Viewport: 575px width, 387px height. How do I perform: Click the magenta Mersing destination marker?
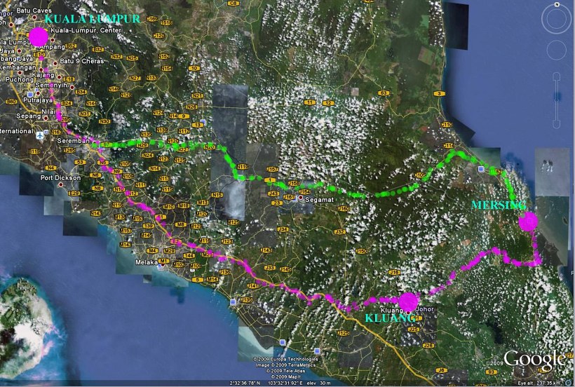(527, 222)
